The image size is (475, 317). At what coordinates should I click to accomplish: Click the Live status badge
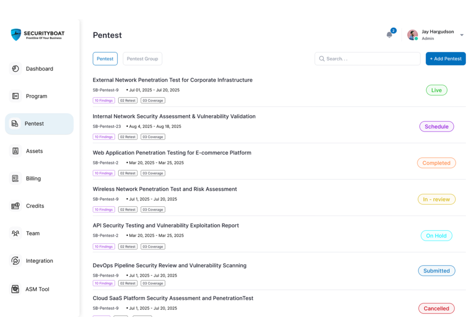pos(436,91)
